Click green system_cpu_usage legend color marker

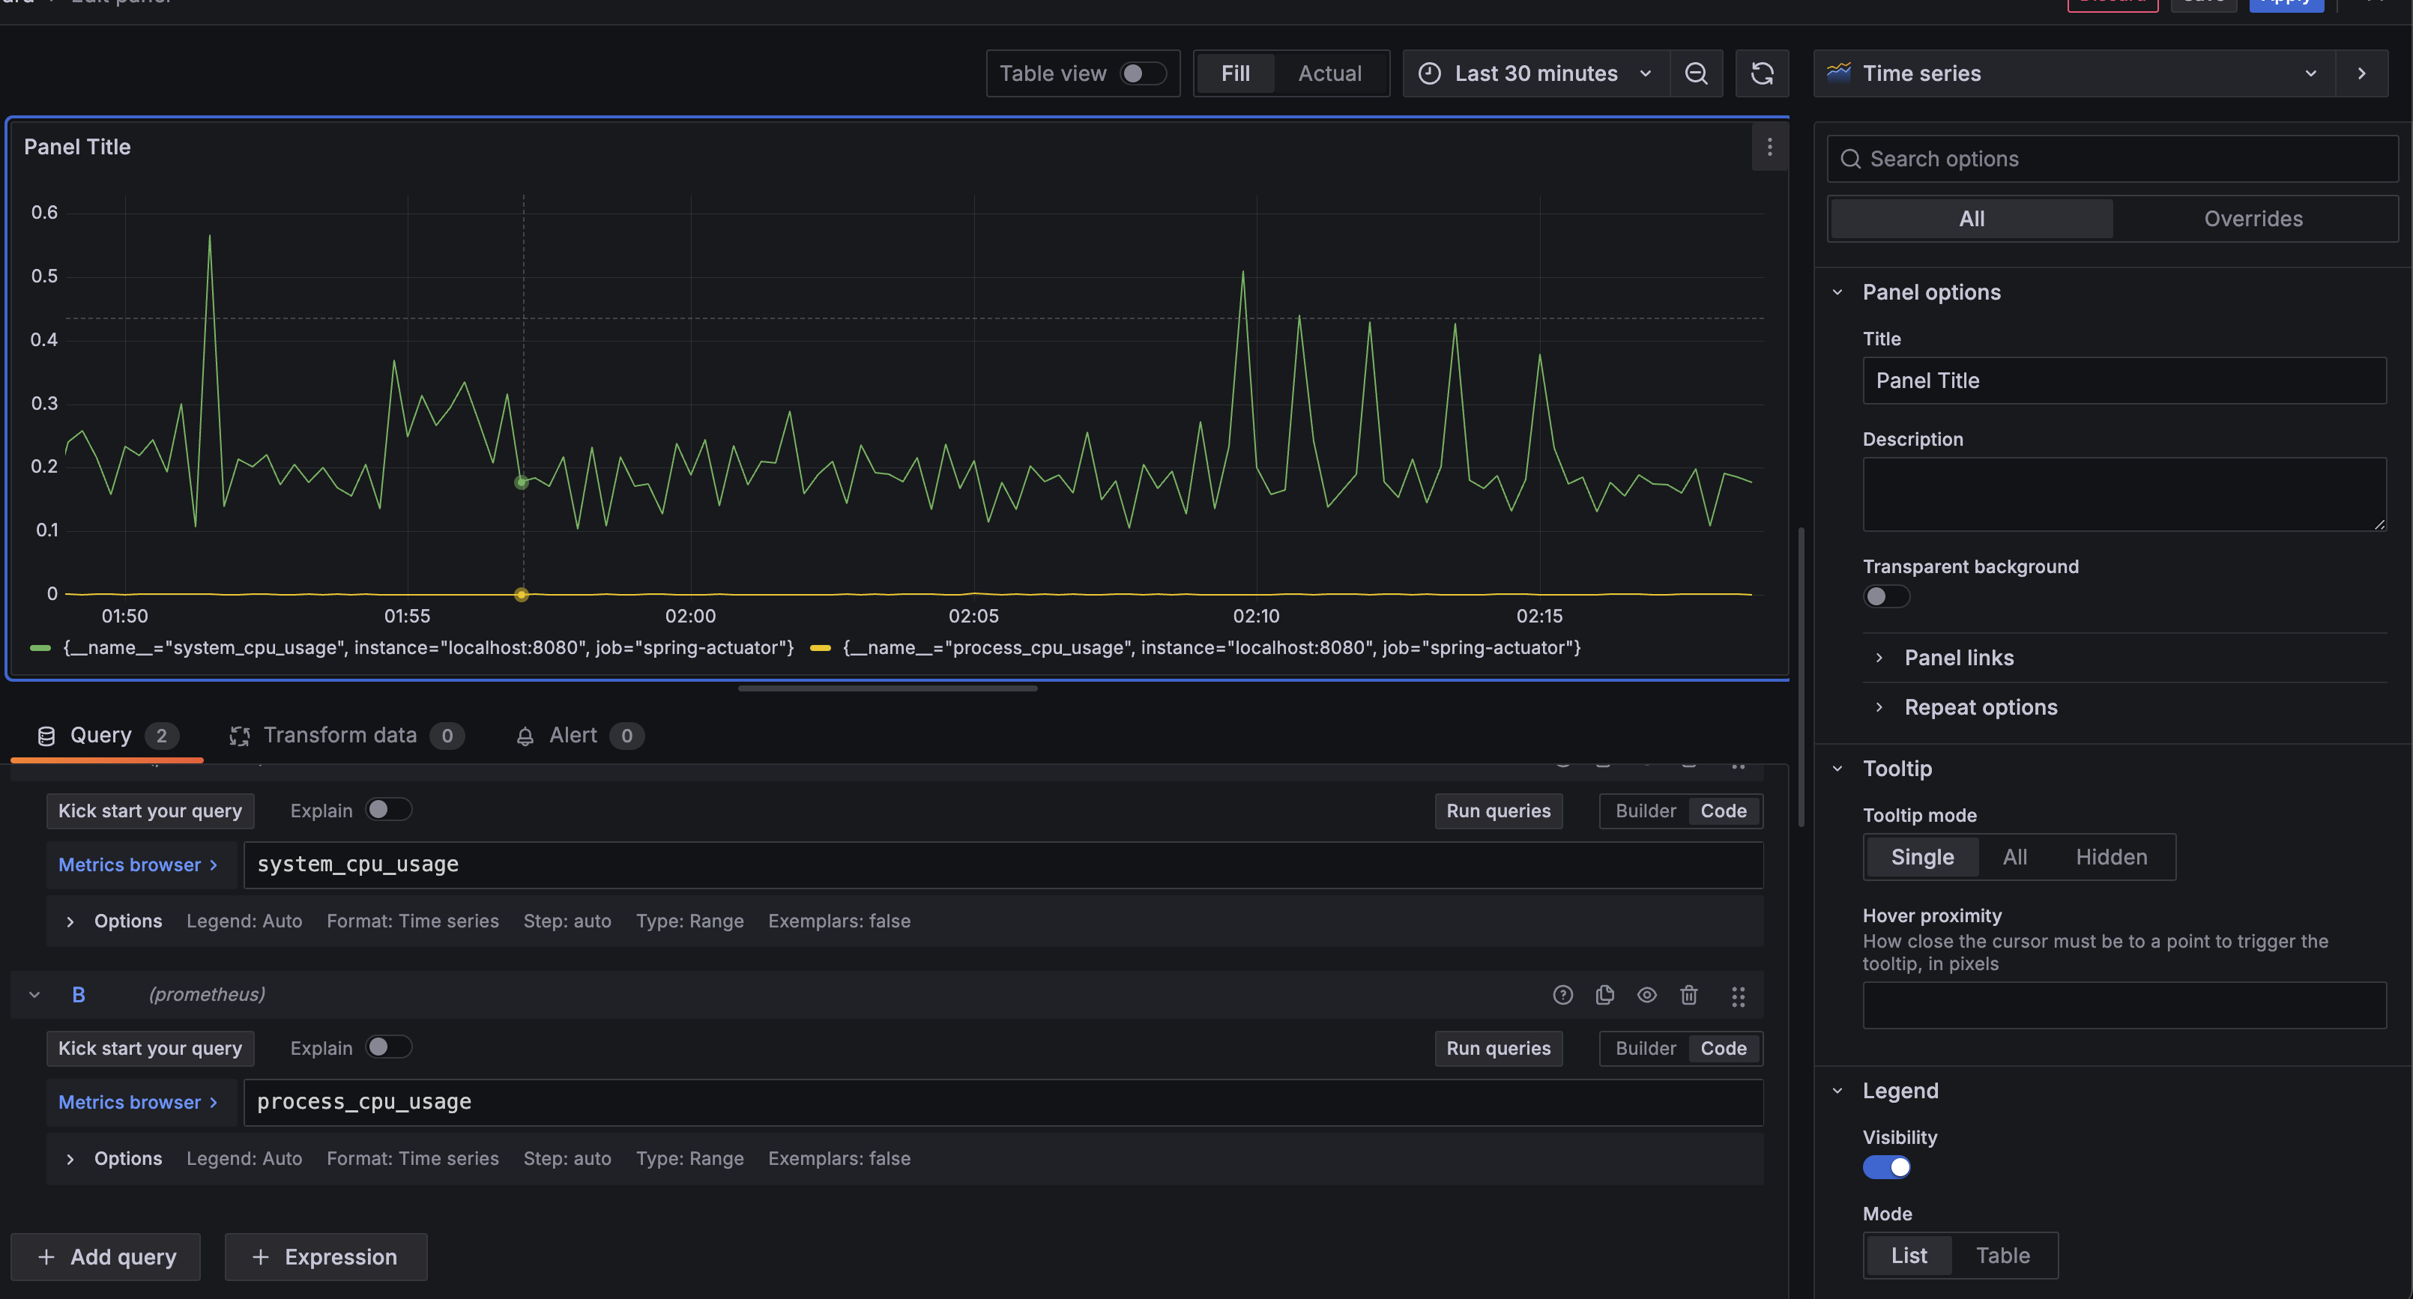tap(40, 648)
